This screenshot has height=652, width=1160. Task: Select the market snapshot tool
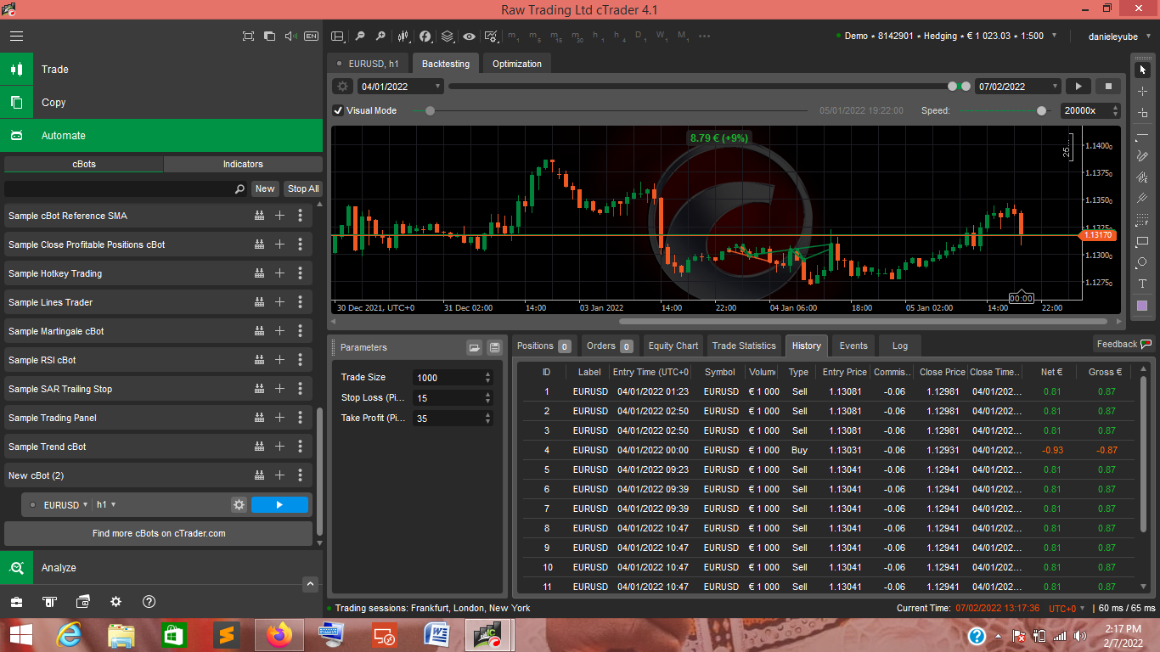[x=1142, y=112]
